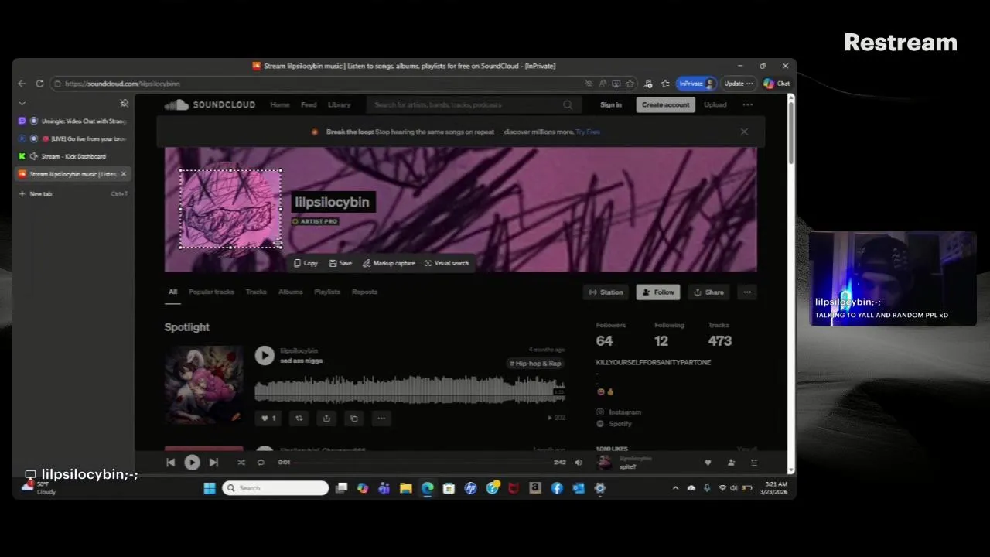The image size is (990, 557).
Task: Follow artist icon in player bar
Action: (731, 463)
